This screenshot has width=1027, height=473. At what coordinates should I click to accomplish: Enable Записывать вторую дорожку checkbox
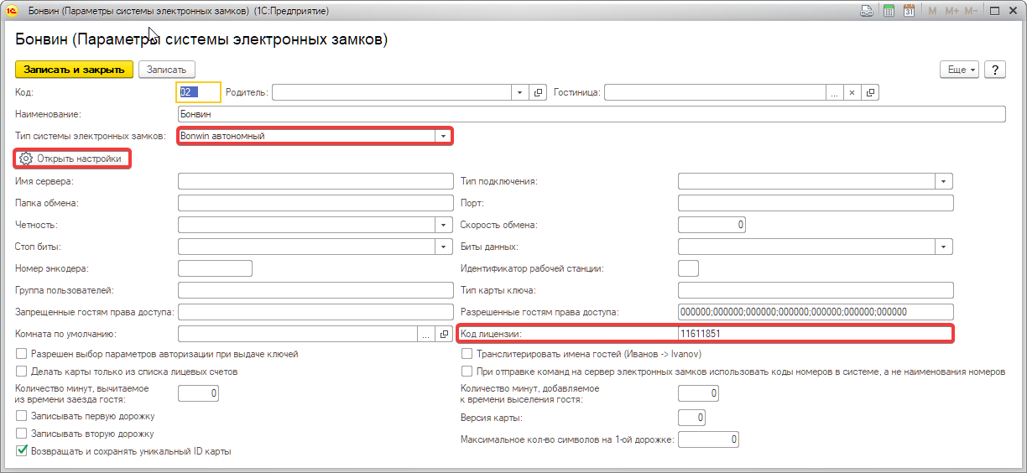click(x=22, y=434)
